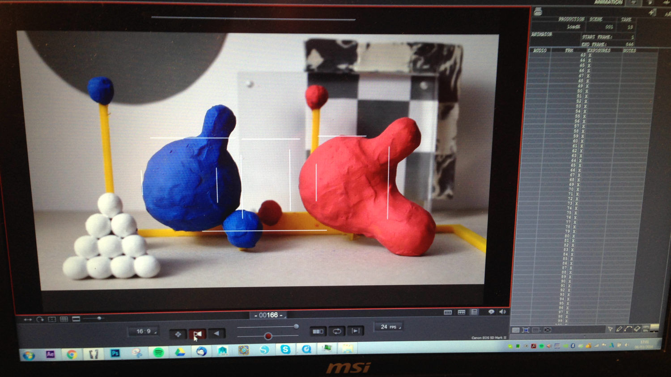The image size is (671, 377).
Task: Click the notes speech bubble icon
Action: tap(491, 312)
